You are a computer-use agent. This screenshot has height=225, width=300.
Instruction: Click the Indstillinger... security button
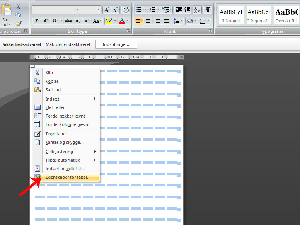click(x=116, y=44)
